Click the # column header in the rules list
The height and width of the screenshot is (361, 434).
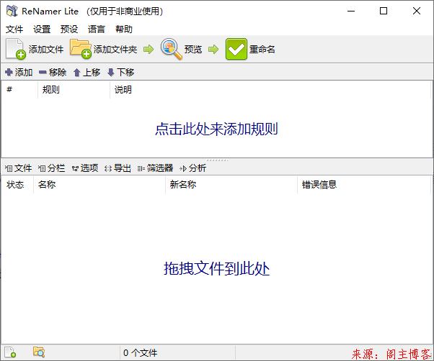19,89
